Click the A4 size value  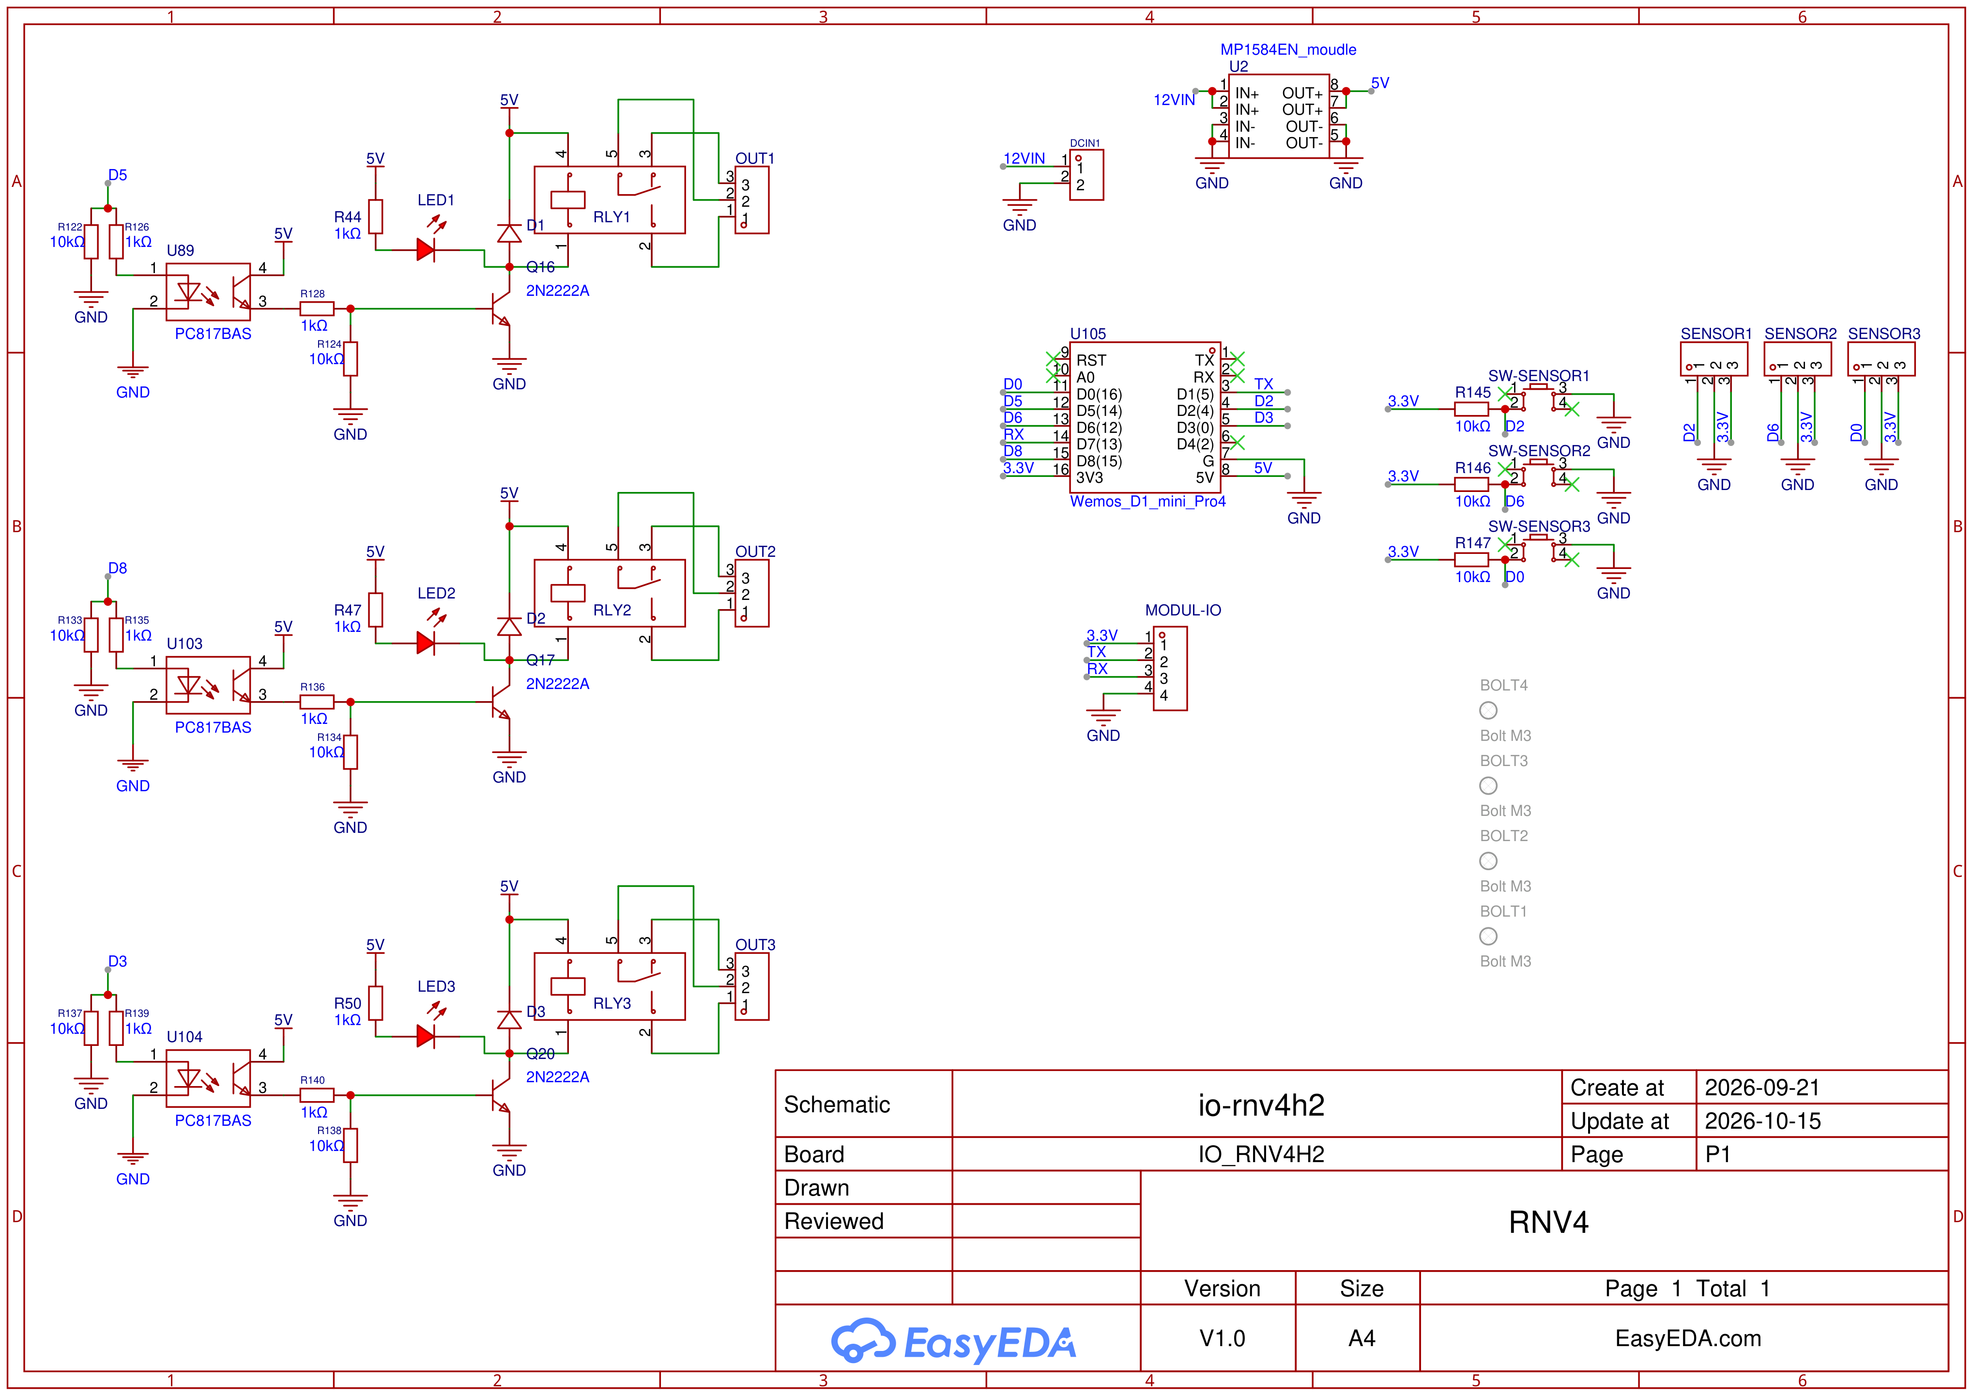pyautogui.click(x=1361, y=1337)
